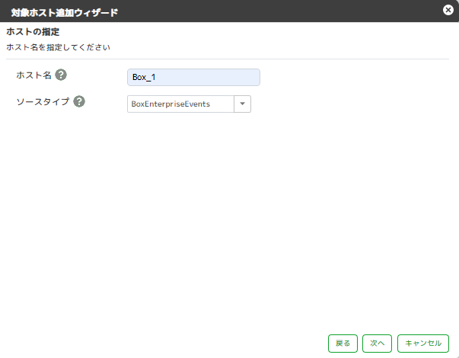The image size is (459, 358).
Task: Cancel the wizard via キャンセル button
Action: click(423, 344)
